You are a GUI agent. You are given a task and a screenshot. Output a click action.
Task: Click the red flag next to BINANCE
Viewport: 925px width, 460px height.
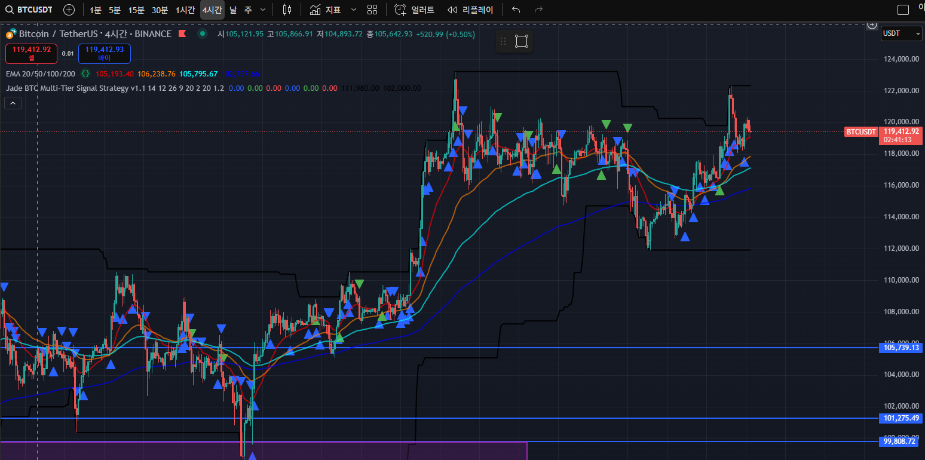(182, 34)
